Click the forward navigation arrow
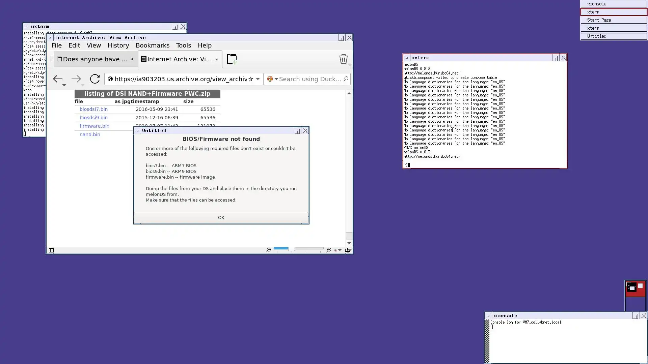 (x=76, y=79)
